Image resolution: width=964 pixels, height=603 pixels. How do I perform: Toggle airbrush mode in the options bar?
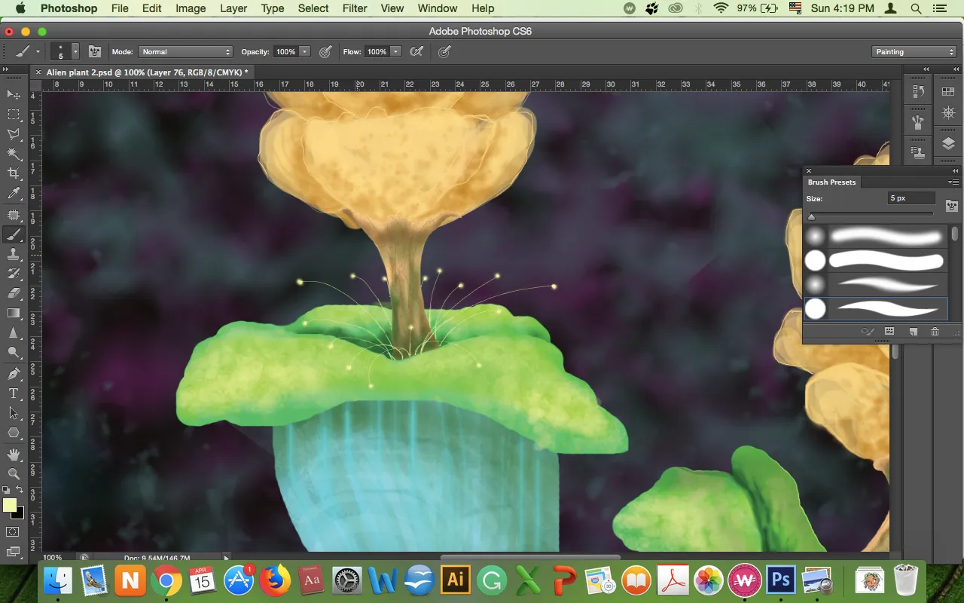point(416,51)
